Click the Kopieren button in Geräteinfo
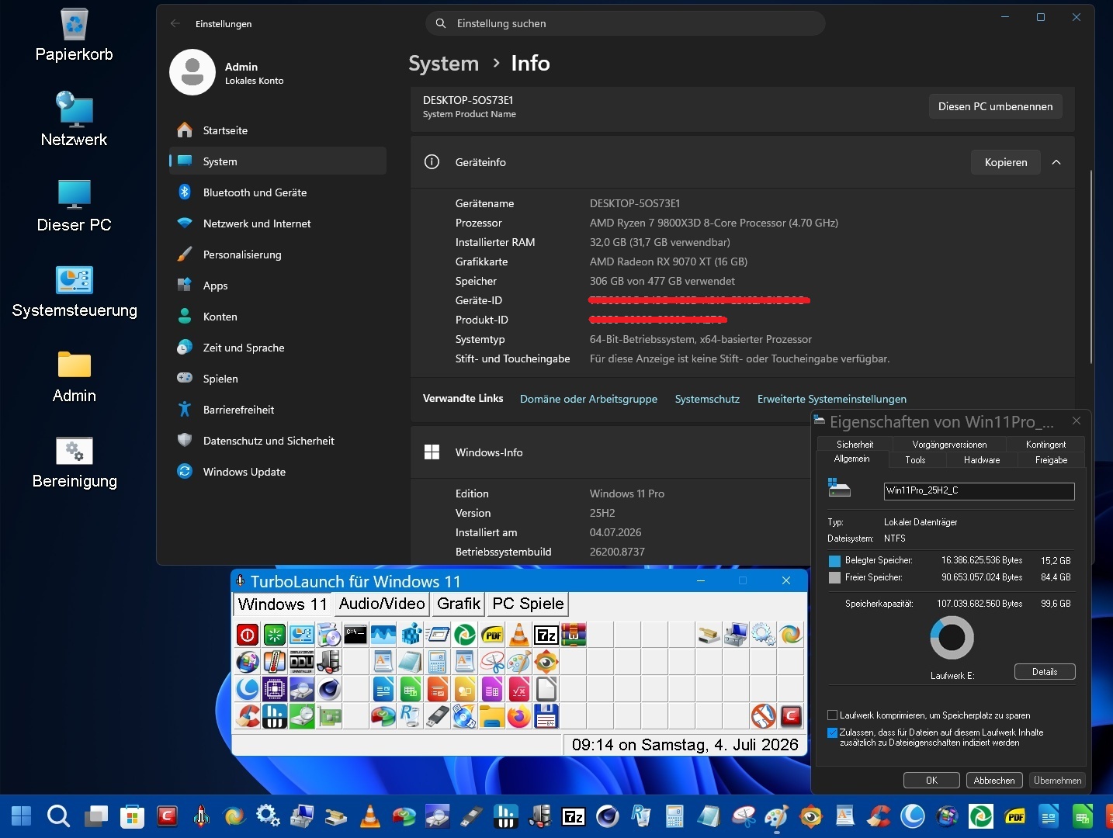The height and width of the screenshot is (838, 1113). click(x=1006, y=162)
